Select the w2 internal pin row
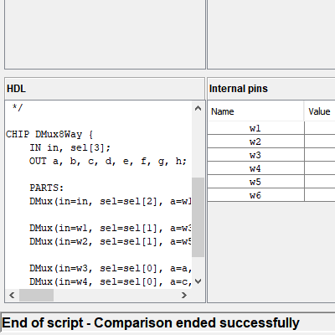This screenshot has height=335, width=335. [x=271, y=142]
